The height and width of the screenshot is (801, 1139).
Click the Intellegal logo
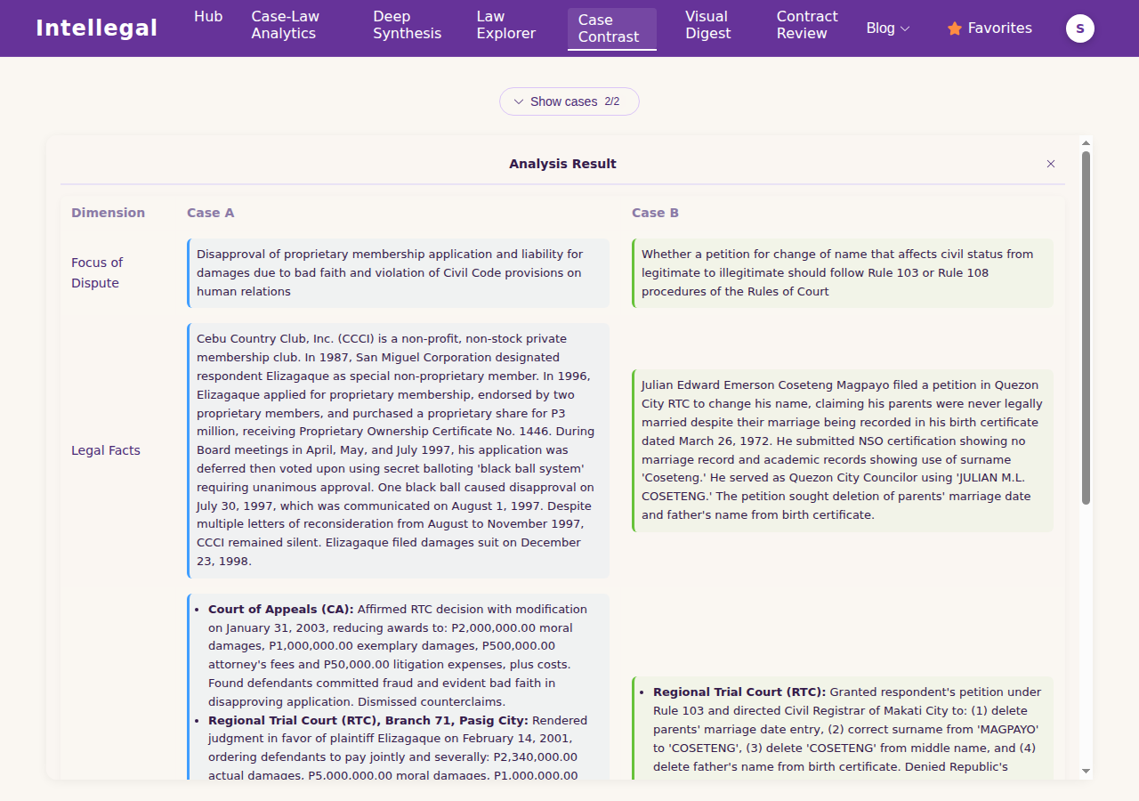coord(96,28)
